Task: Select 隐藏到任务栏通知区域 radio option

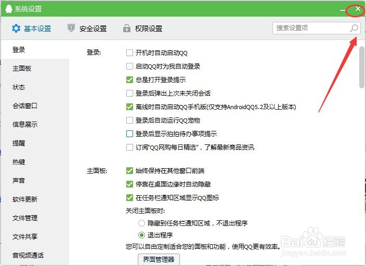Action: coord(141,223)
